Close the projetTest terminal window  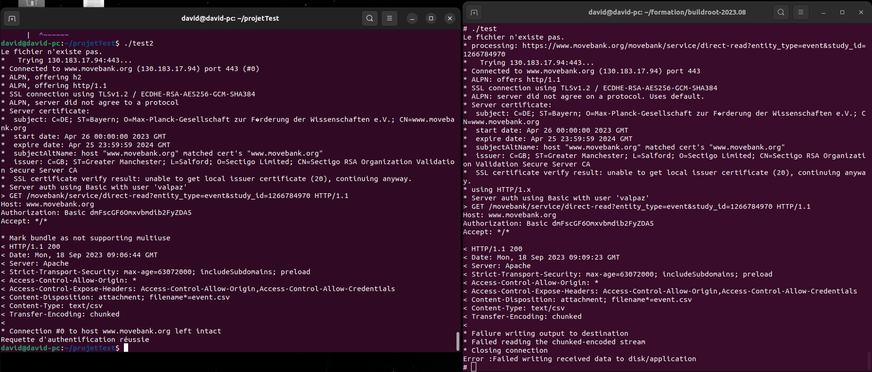[x=450, y=18]
